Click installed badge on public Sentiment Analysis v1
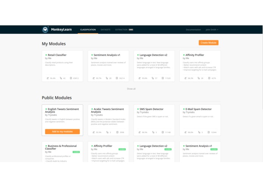 click(x=214, y=149)
